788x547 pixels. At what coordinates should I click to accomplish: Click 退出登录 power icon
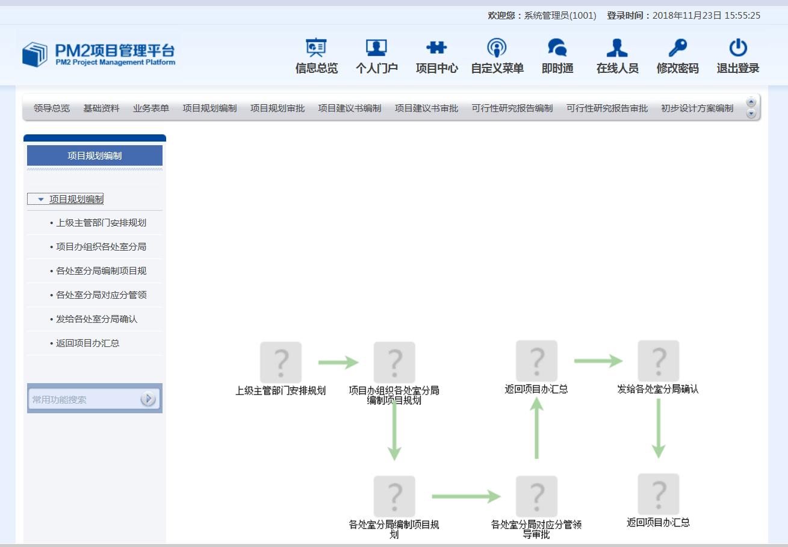tap(737, 48)
